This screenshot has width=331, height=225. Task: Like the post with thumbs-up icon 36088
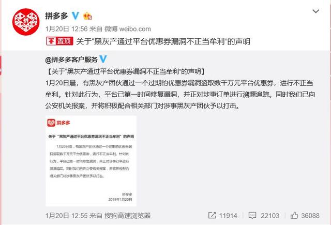[294, 215]
